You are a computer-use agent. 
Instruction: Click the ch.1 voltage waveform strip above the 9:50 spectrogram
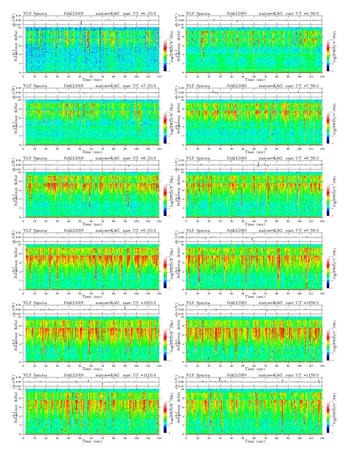(x=254, y=237)
